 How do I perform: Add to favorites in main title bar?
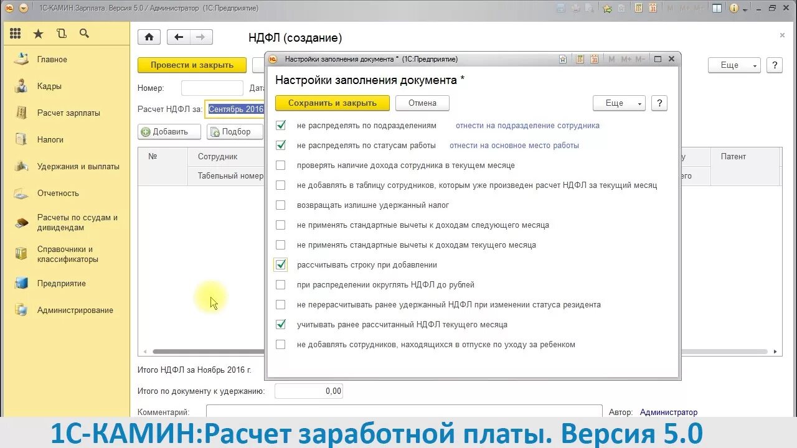(607, 8)
